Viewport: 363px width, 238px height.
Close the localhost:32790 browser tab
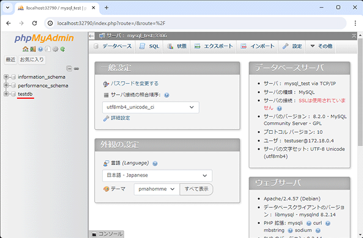coord(94,8)
